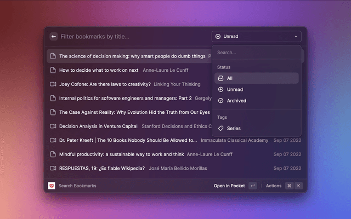351x219 pixels.
Task: Collapse the Unread filter dropdown
Action: pos(256,37)
